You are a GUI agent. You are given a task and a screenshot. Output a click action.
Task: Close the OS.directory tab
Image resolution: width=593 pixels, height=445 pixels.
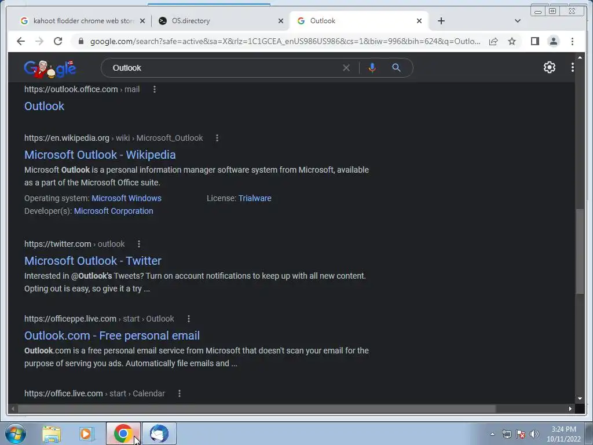pyautogui.click(x=281, y=21)
